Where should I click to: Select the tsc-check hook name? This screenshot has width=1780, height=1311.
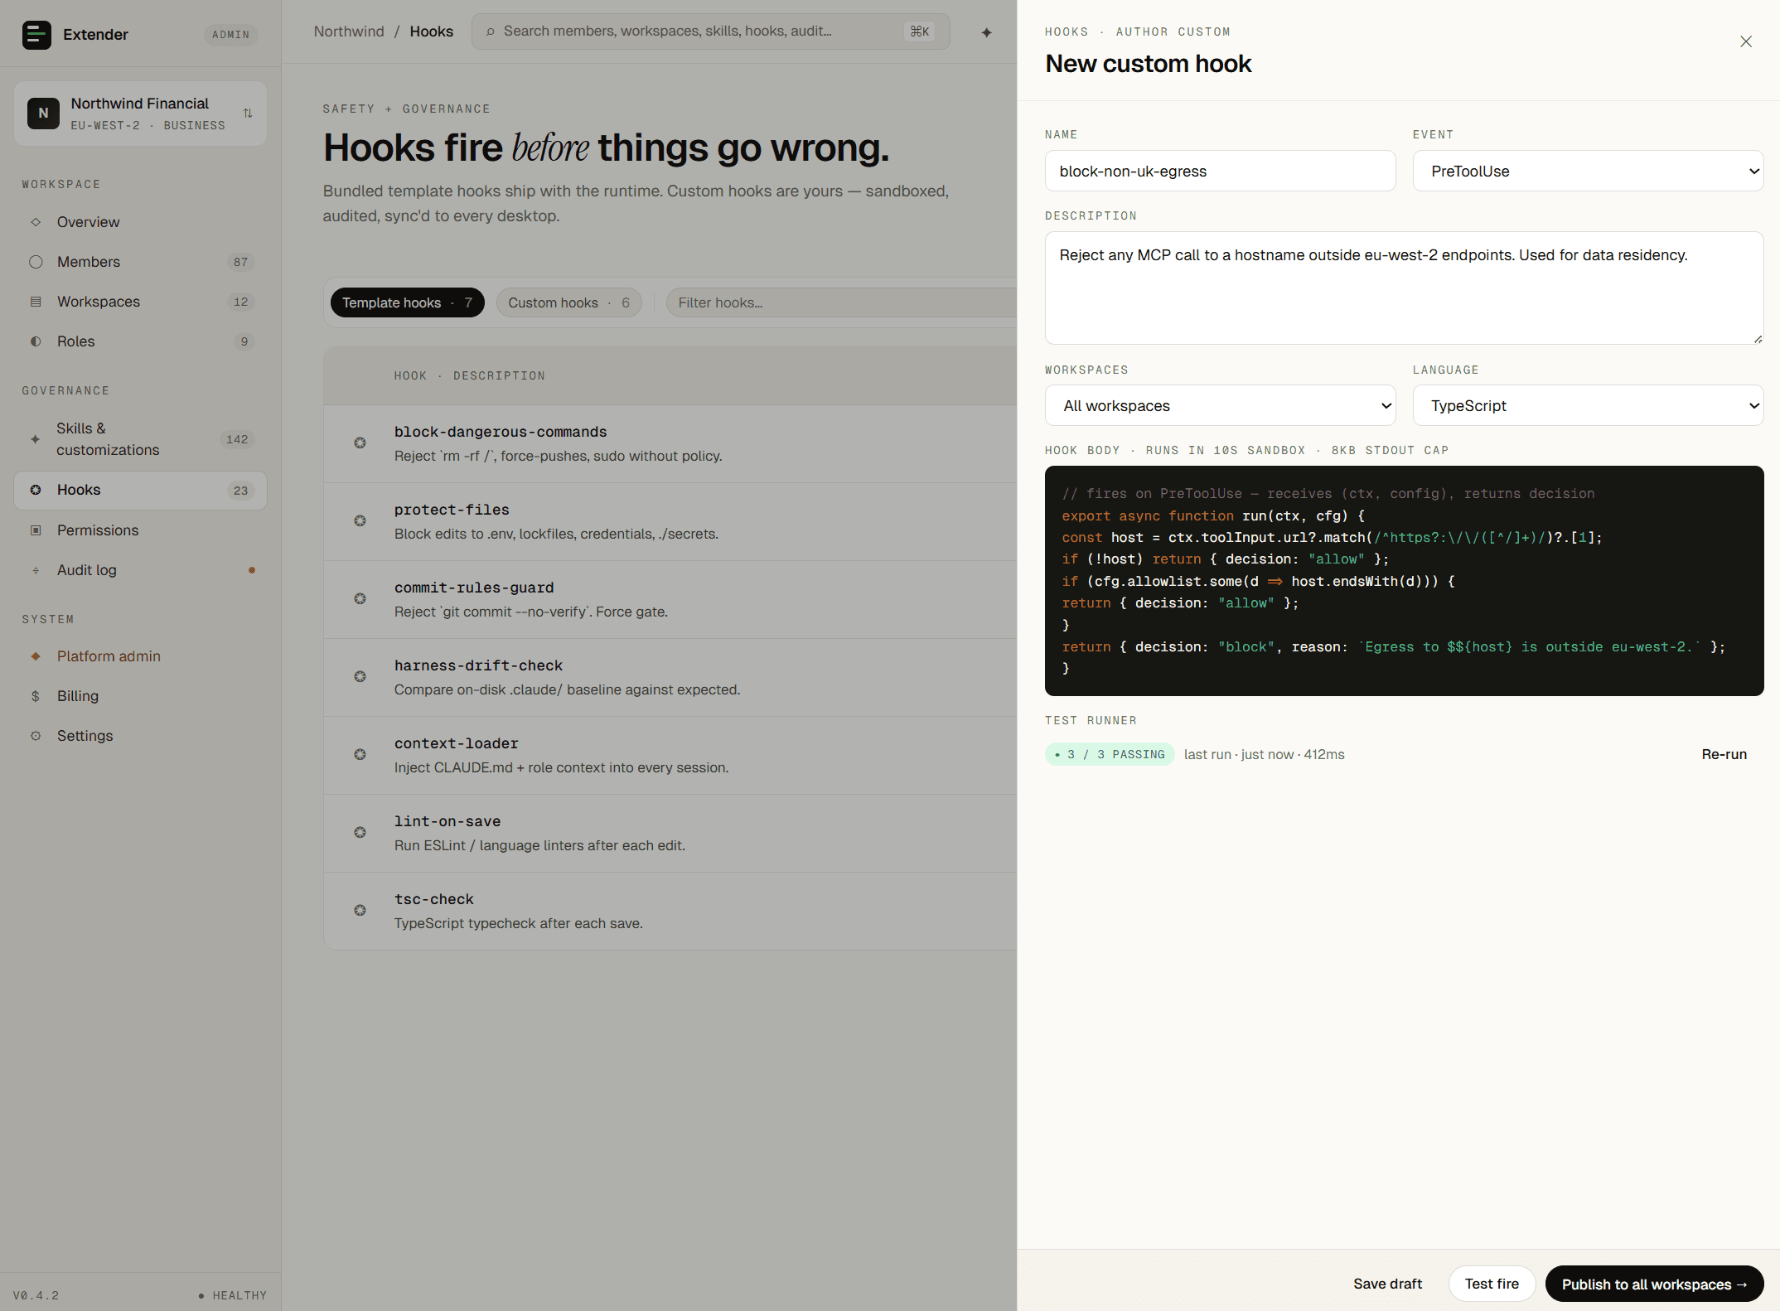[434, 899]
